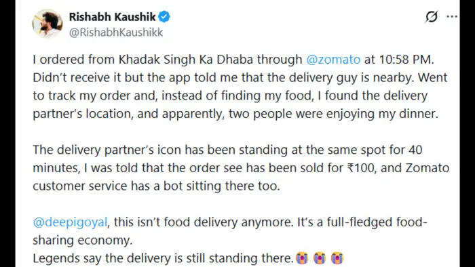Click the "Legends say the delivery" line
This screenshot has height=267, width=475.
pos(163,259)
